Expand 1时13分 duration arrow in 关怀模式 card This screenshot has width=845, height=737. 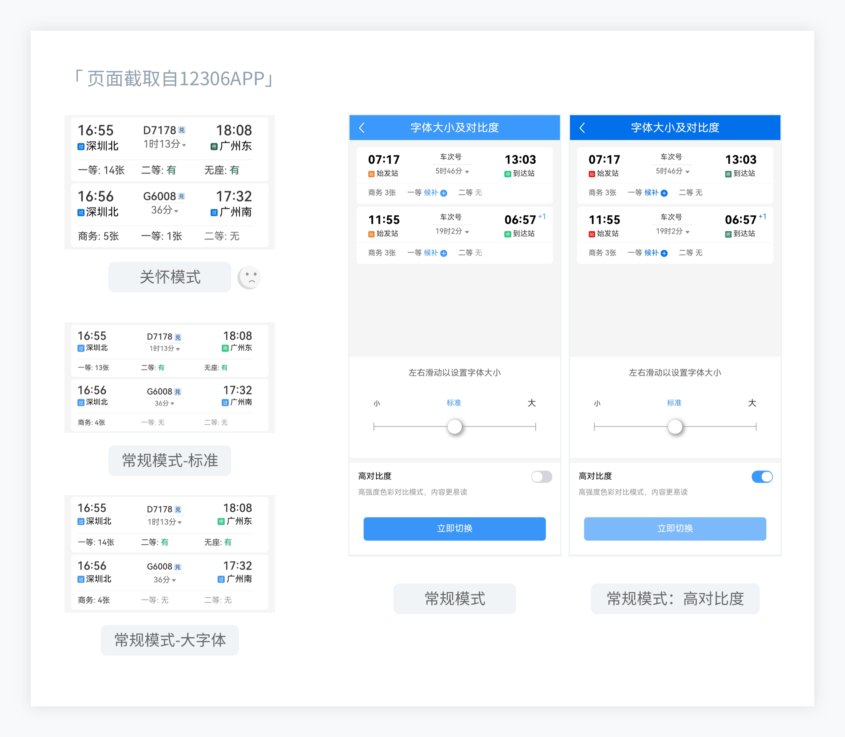[184, 145]
